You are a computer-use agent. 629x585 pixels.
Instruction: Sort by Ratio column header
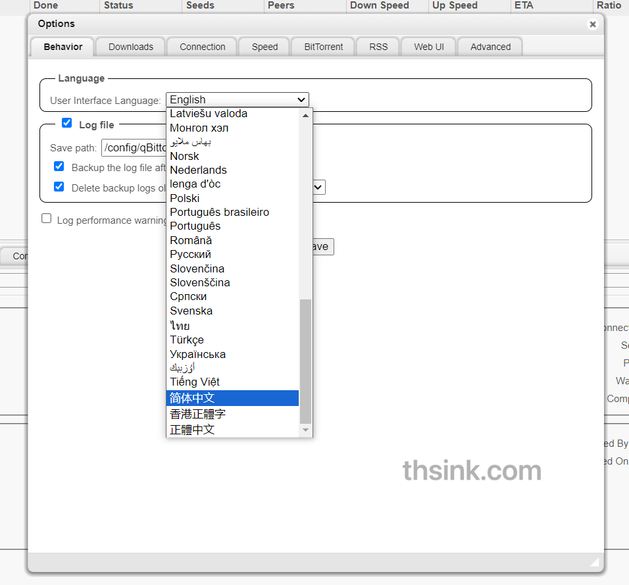click(611, 6)
